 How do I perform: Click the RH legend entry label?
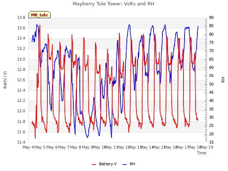coord(132,164)
